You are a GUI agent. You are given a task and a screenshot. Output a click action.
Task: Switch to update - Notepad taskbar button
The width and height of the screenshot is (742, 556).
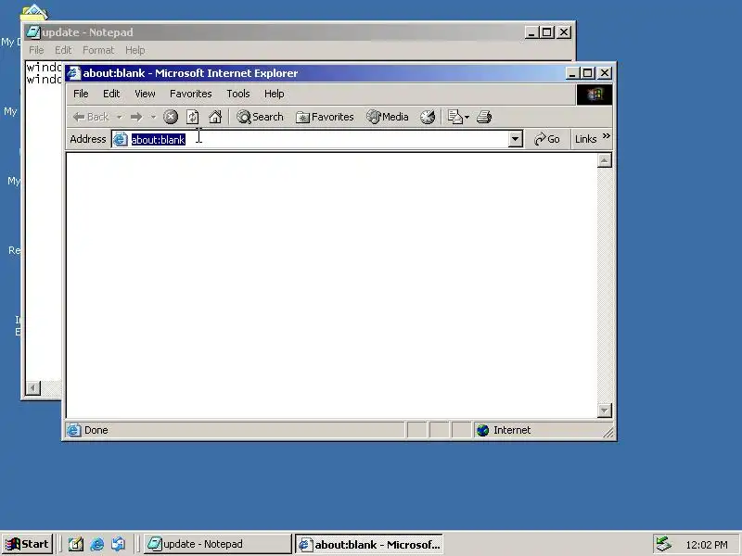(x=217, y=544)
